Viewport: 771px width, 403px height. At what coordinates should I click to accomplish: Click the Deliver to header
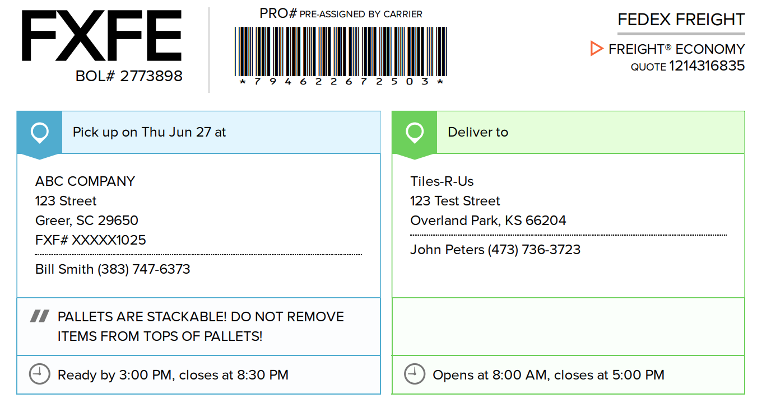[478, 132]
